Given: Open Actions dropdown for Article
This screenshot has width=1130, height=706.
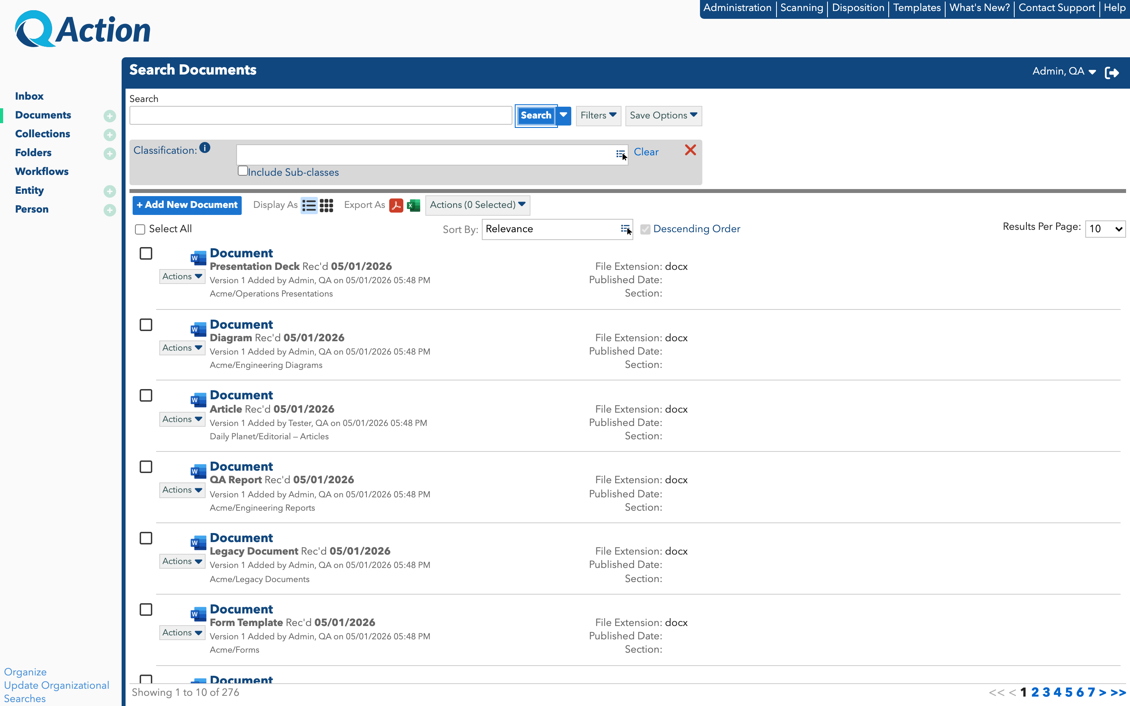Looking at the screenshot, I should (182, 419).
